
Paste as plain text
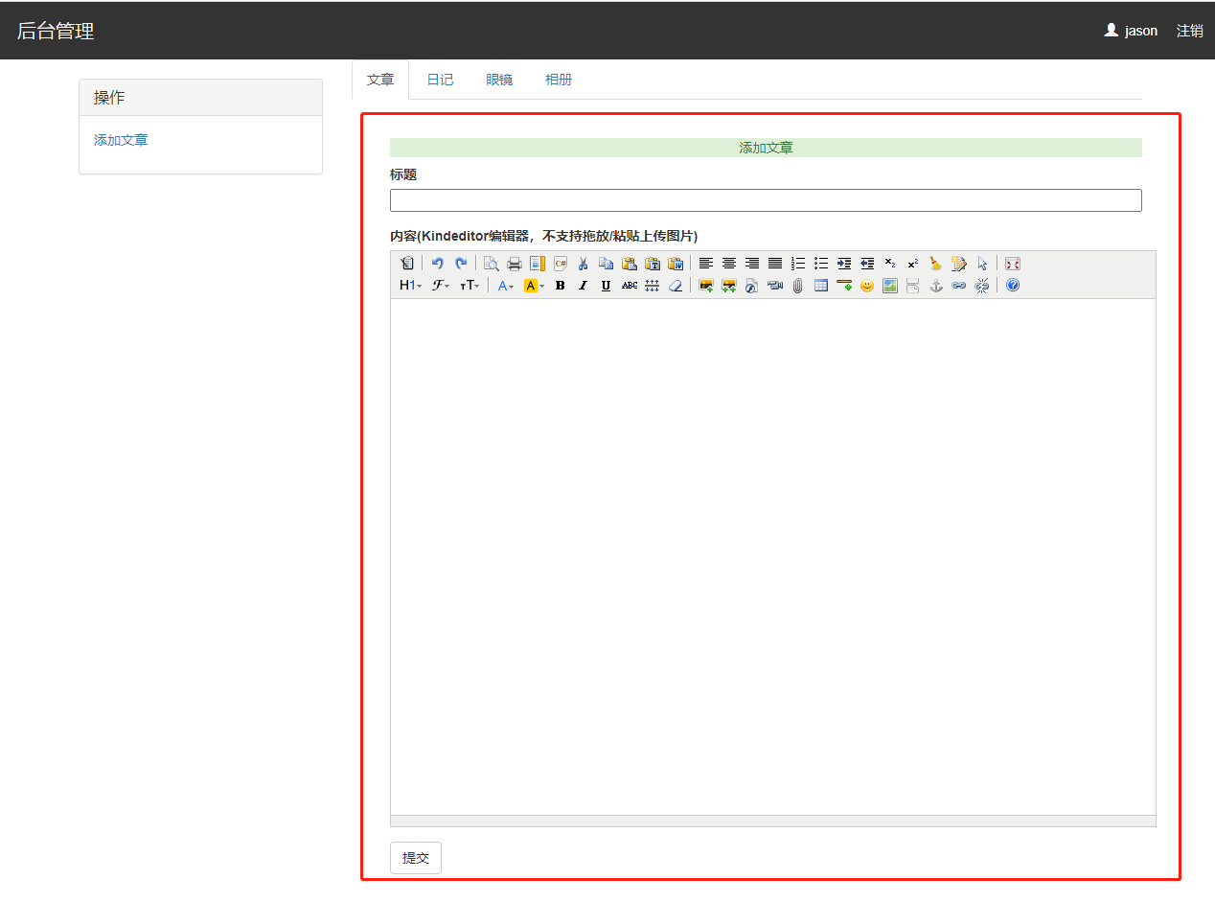(x=653, y=264)
